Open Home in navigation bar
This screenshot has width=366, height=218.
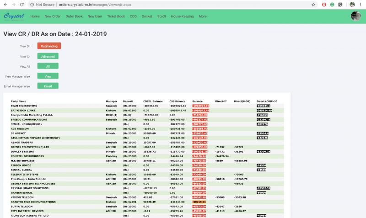(35, 16)
